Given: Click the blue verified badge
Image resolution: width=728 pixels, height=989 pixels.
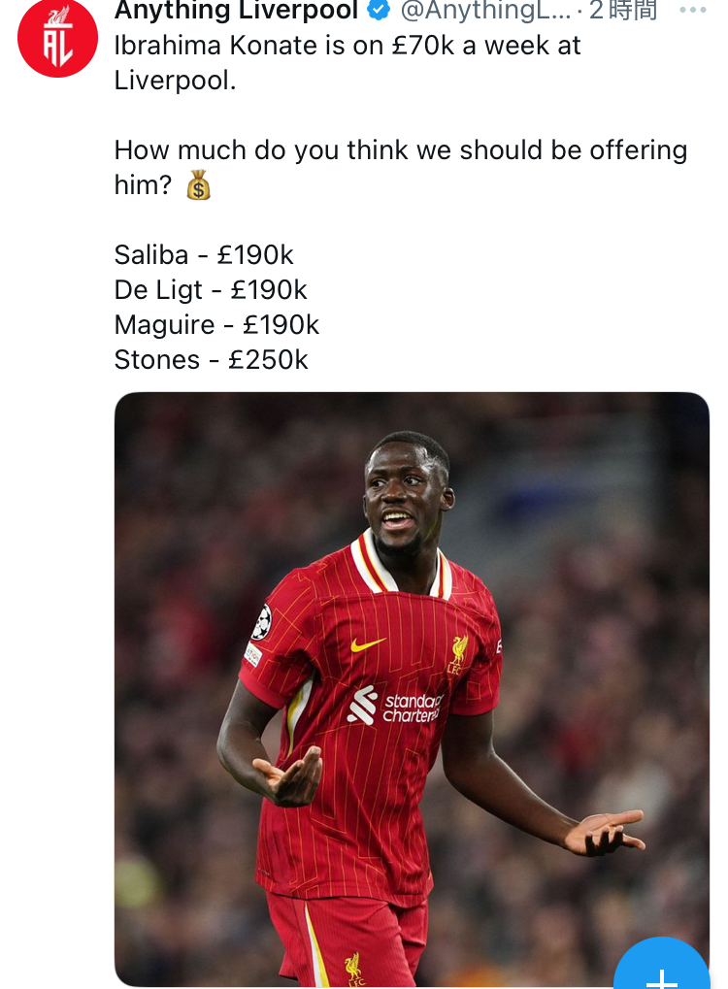Looking at the screenshot, I should point(379,10).
